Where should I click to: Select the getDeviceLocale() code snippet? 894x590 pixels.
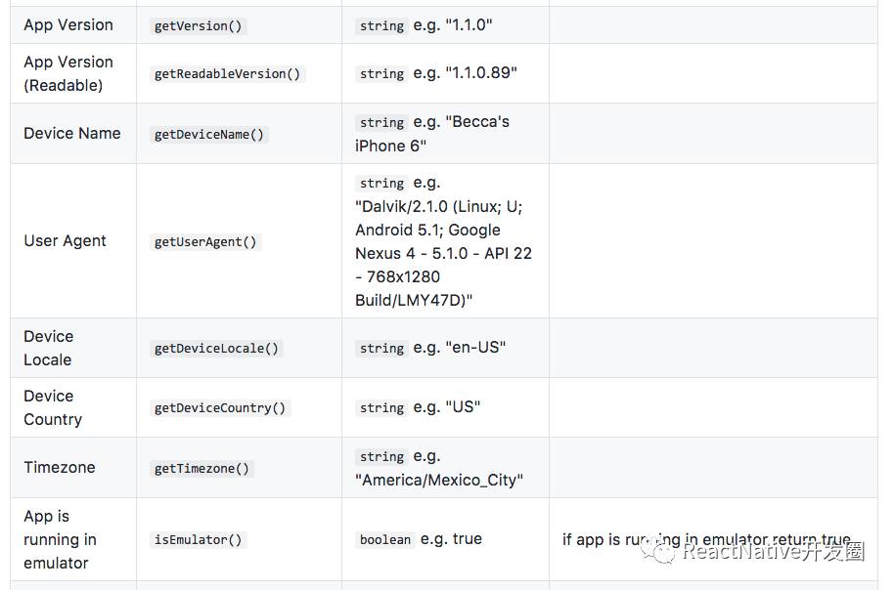[x=216, y=349]
